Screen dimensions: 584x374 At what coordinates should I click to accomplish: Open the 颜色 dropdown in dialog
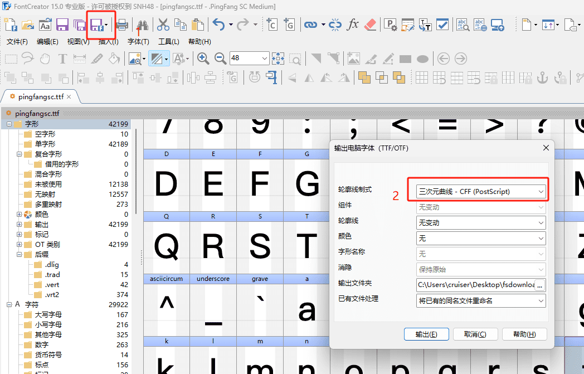click(x=481, y=238)
